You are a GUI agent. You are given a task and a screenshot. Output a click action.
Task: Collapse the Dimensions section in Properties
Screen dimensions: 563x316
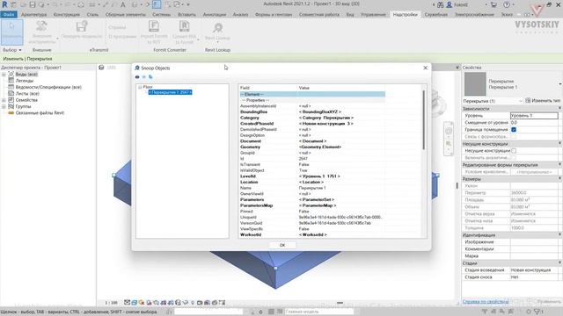[559, 178]
